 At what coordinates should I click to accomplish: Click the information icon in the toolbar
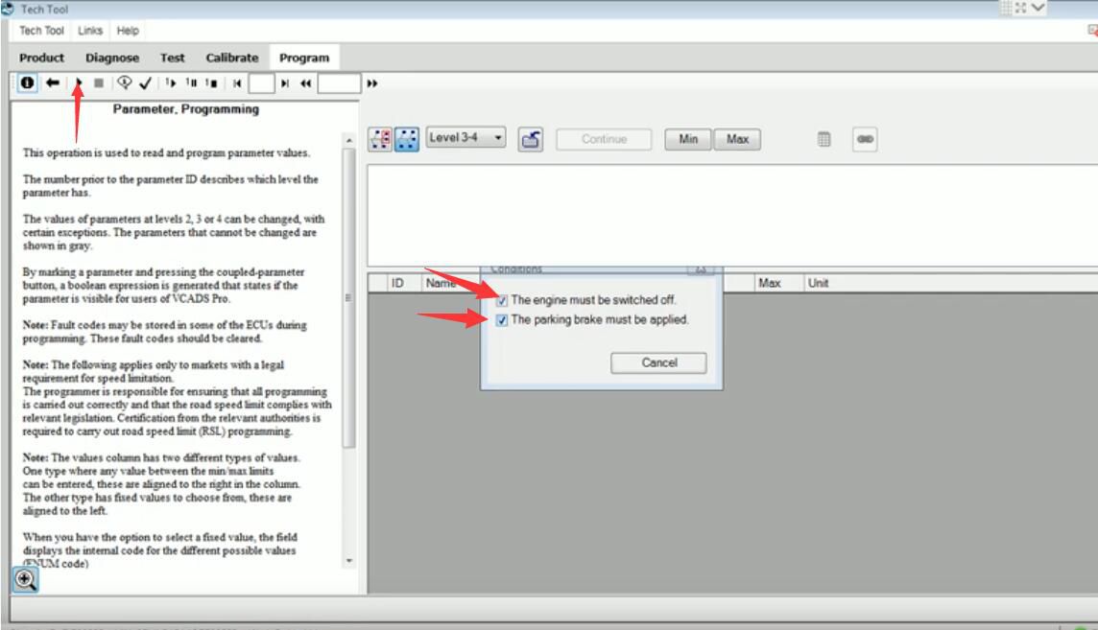point(27,82)
